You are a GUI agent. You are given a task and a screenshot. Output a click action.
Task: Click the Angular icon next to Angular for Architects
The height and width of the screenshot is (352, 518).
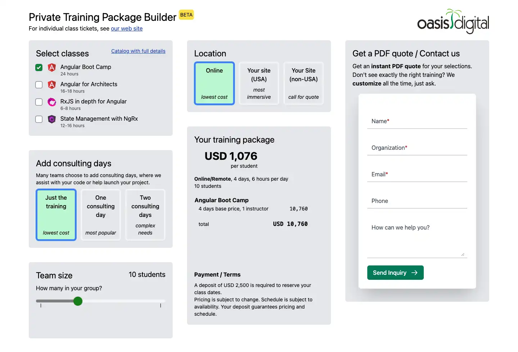51,85
